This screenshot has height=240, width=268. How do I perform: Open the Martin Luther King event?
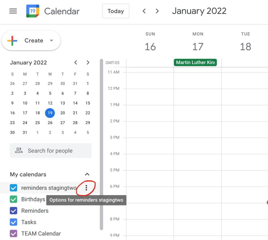[x=195, y=62]
